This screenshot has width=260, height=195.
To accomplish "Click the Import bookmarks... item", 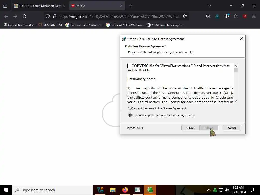I will (x=19, y=25).
